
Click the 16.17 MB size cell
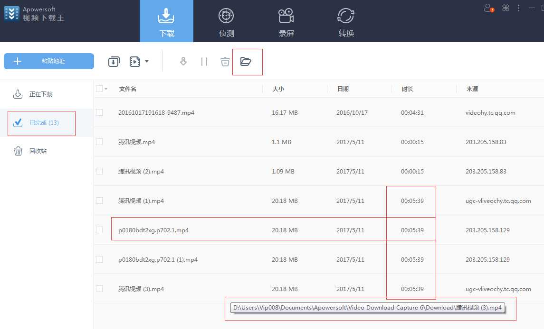click(x=285, y=112)
